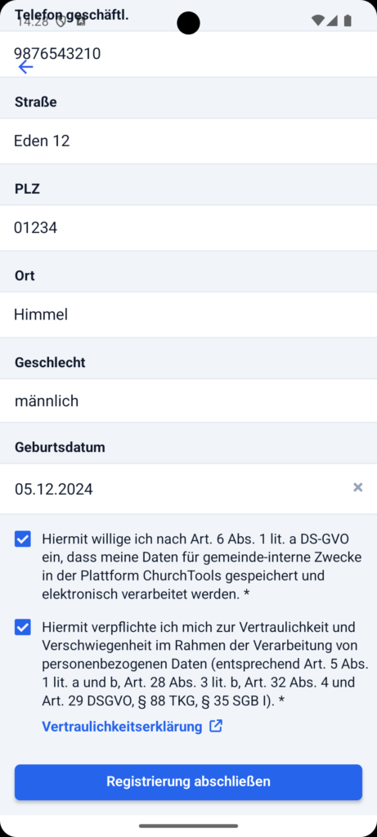Tap the DS-GVO consent text paragraph

click(x=202, y=566)
